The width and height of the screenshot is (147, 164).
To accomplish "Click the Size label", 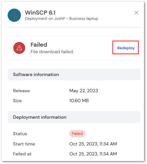I will [17, 101].
